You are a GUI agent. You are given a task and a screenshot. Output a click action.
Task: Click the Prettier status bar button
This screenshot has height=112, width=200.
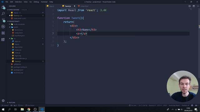[x=185, y=105]
